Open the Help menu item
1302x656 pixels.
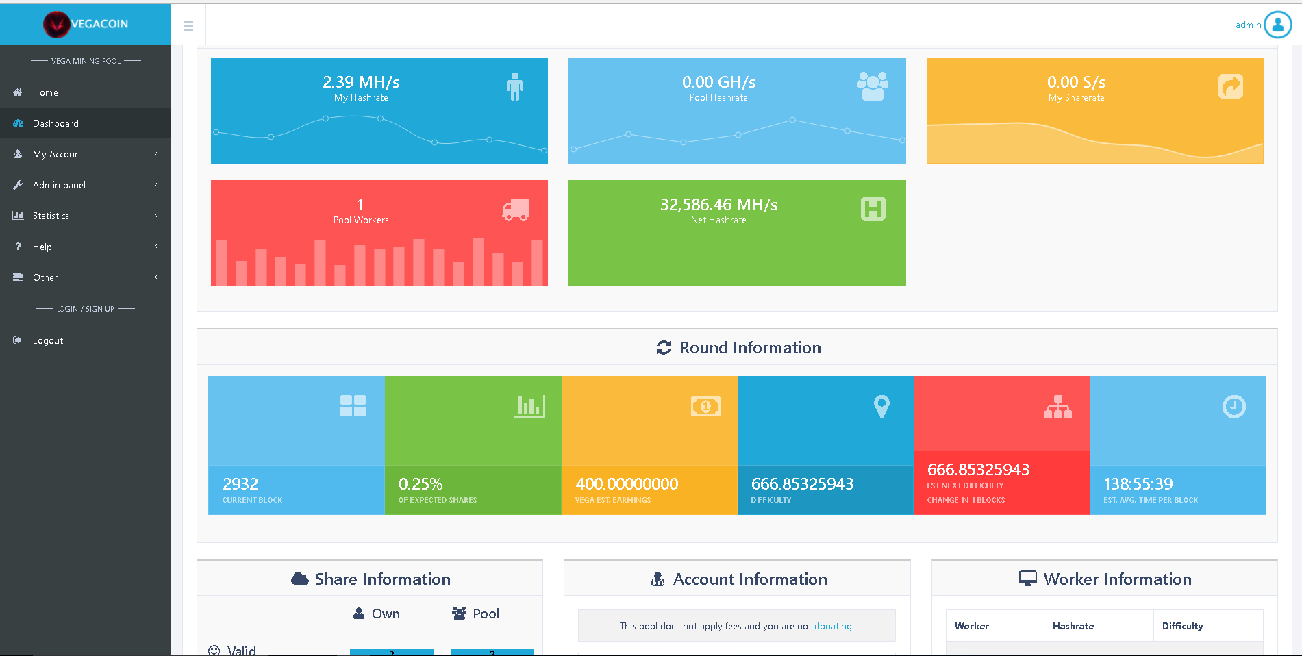(x=86, y=247)
